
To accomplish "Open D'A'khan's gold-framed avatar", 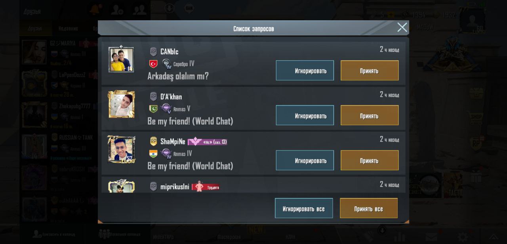I will [x=121, y=104].
